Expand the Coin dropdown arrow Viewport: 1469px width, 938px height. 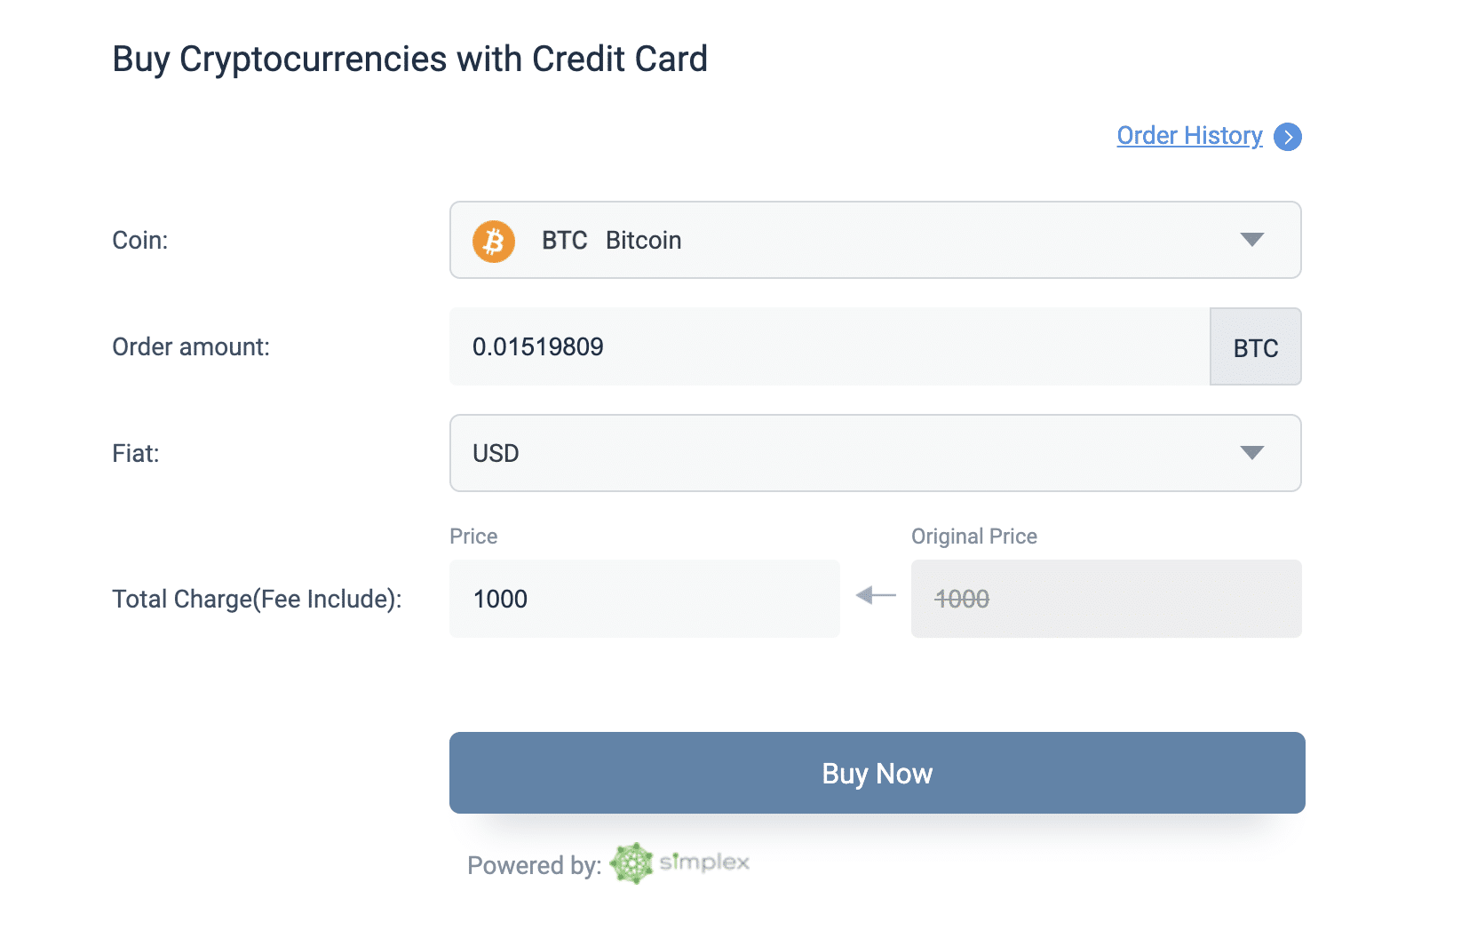1252,240
